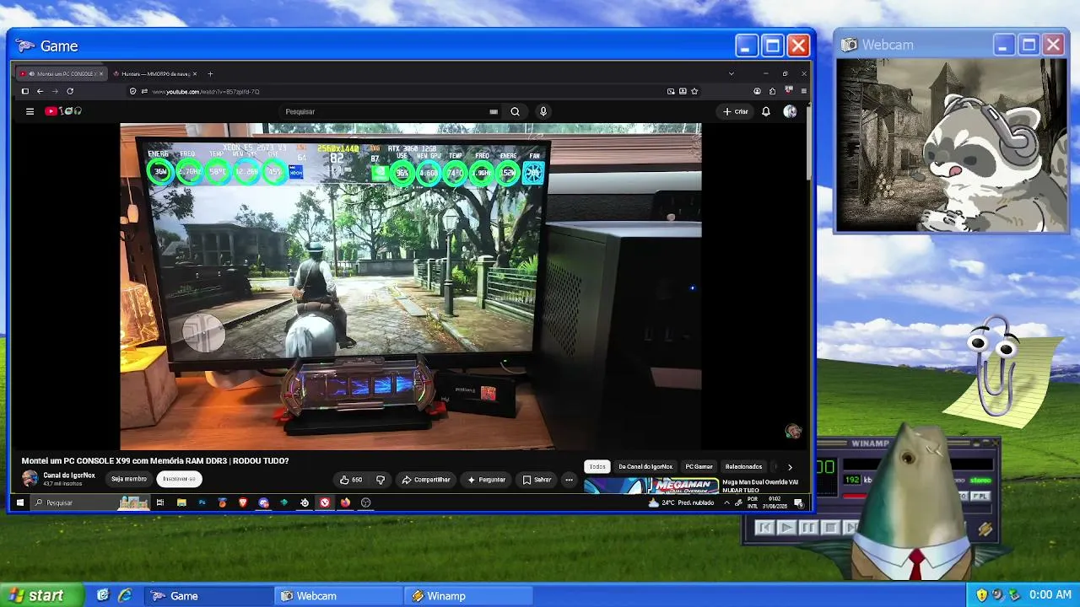Click the YouTube video player
The width and height of the screenshot is (1080, 607).
coord(410,287)
